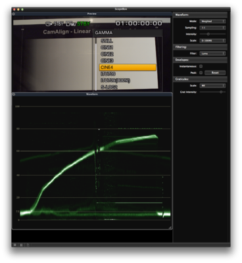
Task: Click the yellow minimize window button
Action: pos(18,9)
